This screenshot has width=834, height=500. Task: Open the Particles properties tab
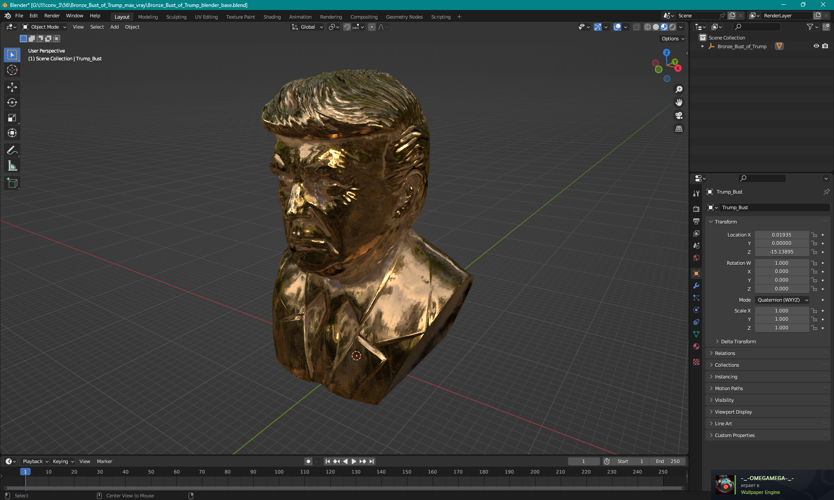pyautogui.click(x=696, y=298)
